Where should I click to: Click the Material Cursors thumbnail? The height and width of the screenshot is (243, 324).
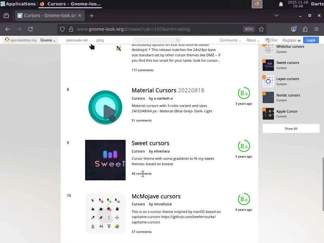pos(105,107)
